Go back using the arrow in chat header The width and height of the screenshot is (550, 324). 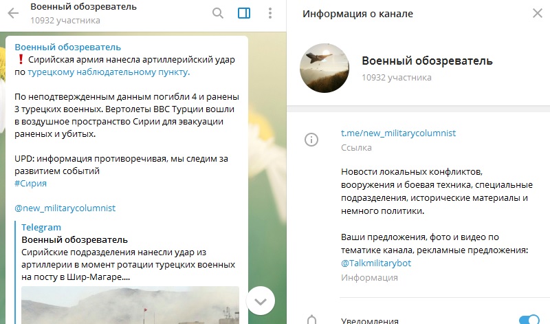click(13, 13)
